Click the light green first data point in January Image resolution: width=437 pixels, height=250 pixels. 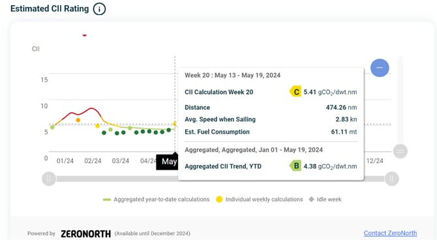pyautogui.click(x=52, y=127)
